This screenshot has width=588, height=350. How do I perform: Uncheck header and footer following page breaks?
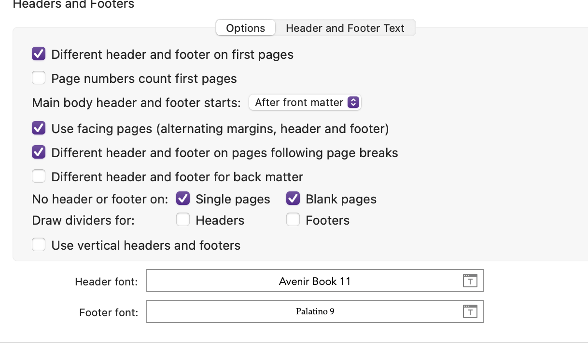tap(39, 152)
